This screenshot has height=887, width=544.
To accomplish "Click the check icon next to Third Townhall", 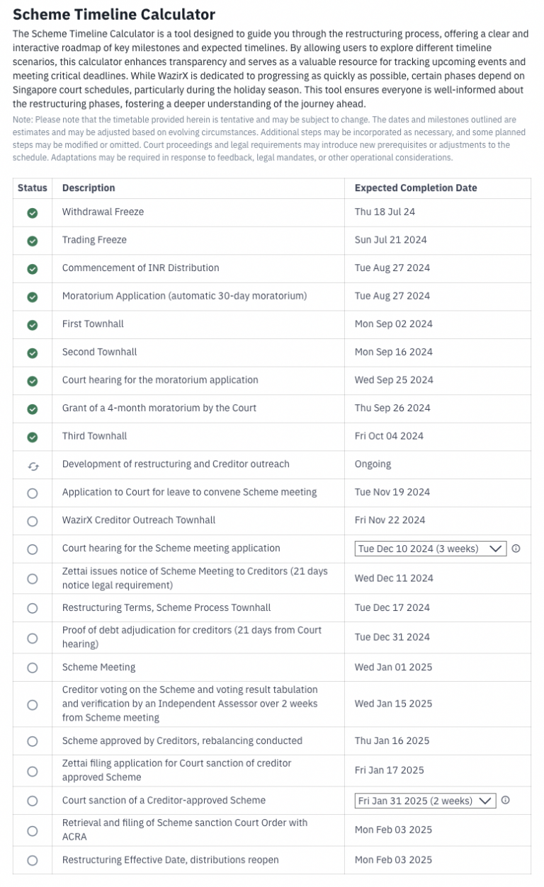I will pos(31,436).
